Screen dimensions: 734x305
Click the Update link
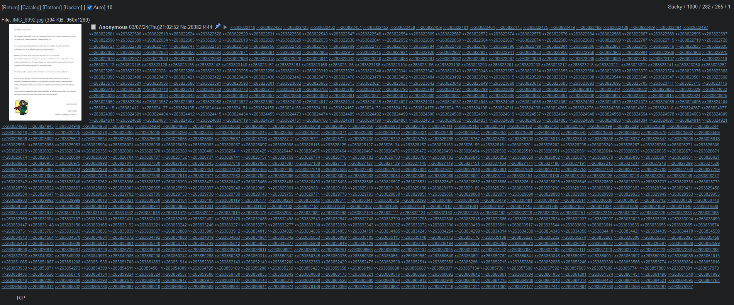click(x=73, y=7)
